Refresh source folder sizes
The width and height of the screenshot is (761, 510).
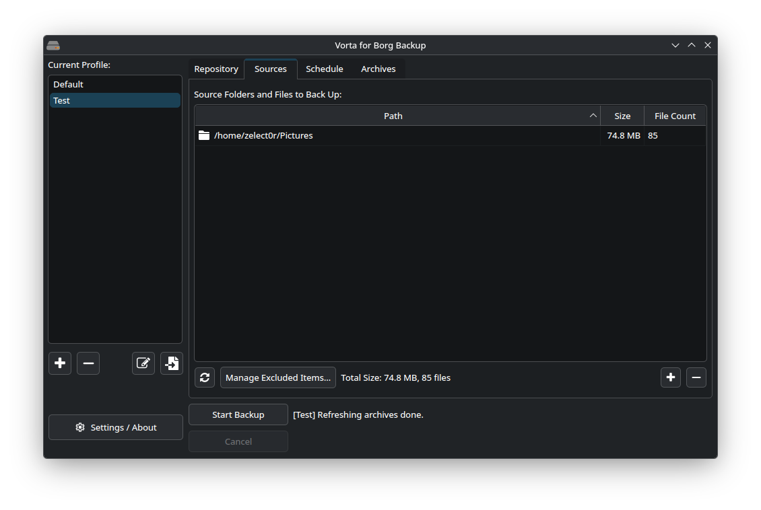[205, 377]
